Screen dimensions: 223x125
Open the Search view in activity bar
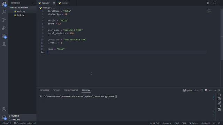click(x=4, y=12)
